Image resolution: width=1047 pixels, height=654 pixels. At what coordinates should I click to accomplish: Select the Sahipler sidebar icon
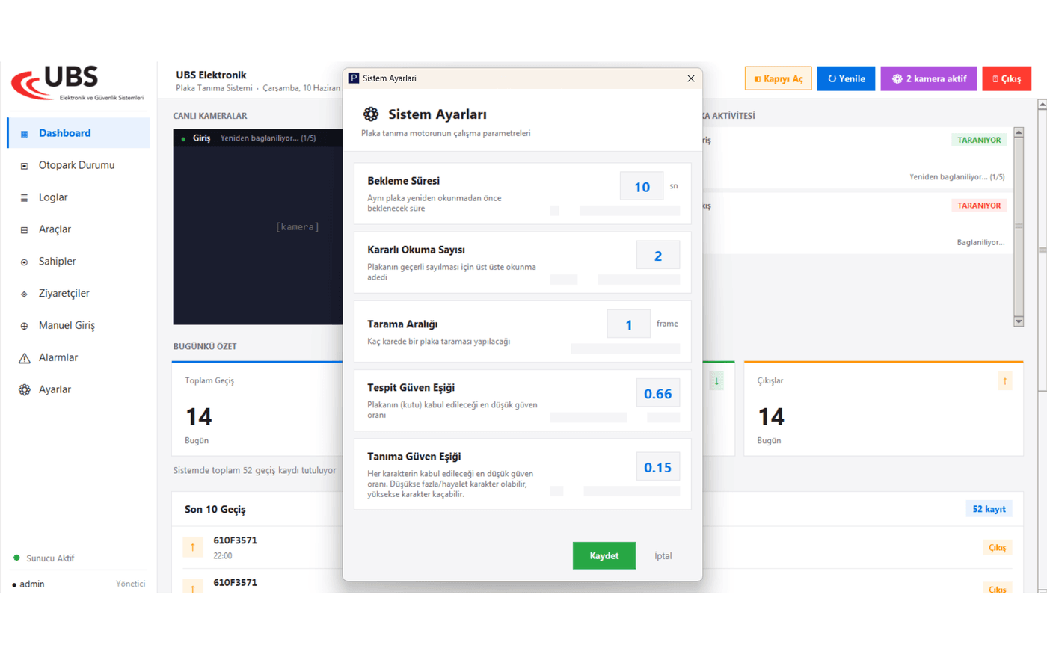(24, 262)
